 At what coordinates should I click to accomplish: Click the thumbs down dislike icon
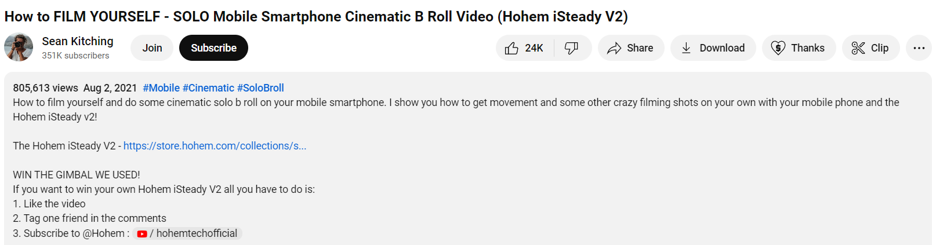pyautogui.click(x=572, y=48)
